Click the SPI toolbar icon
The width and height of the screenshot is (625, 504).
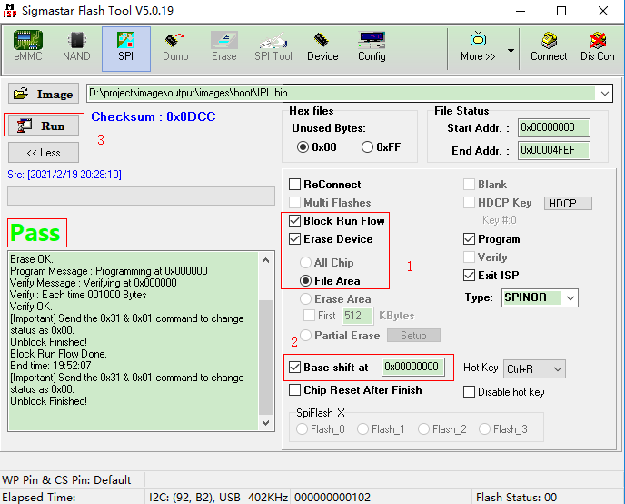[x=126, y=49]
